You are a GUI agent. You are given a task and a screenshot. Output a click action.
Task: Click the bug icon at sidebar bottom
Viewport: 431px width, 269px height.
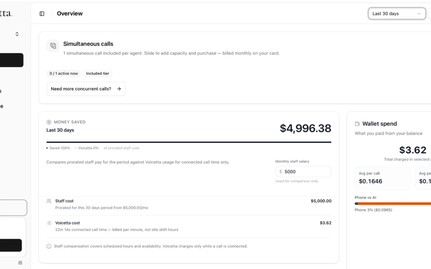pyautogui.click(x=20, y=263)
